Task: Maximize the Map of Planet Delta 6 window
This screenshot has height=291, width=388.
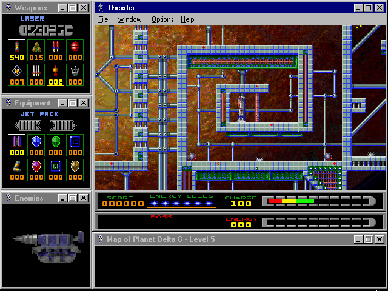Action: (x=369, y=239)
